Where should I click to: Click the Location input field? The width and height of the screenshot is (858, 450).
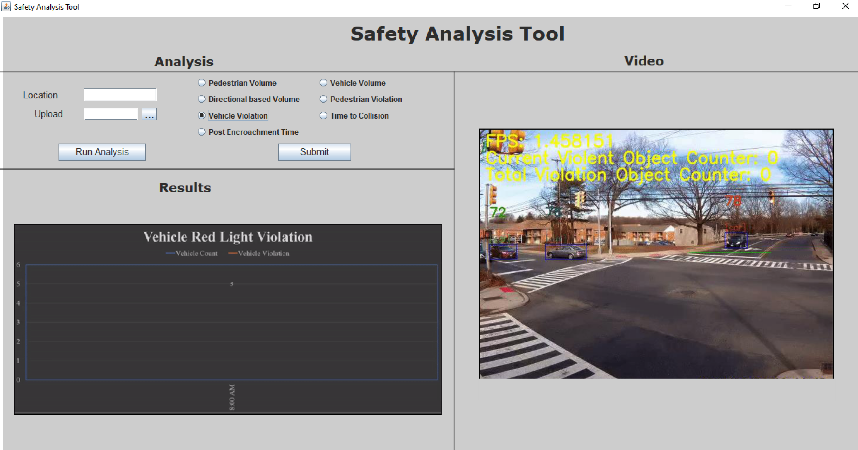pyautogui.click(x=121, y=94)
